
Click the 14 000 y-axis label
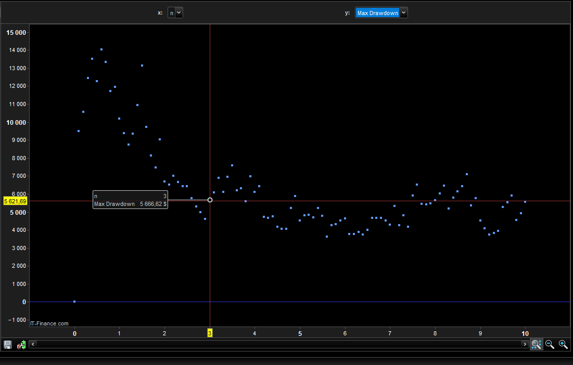(17, 50)
